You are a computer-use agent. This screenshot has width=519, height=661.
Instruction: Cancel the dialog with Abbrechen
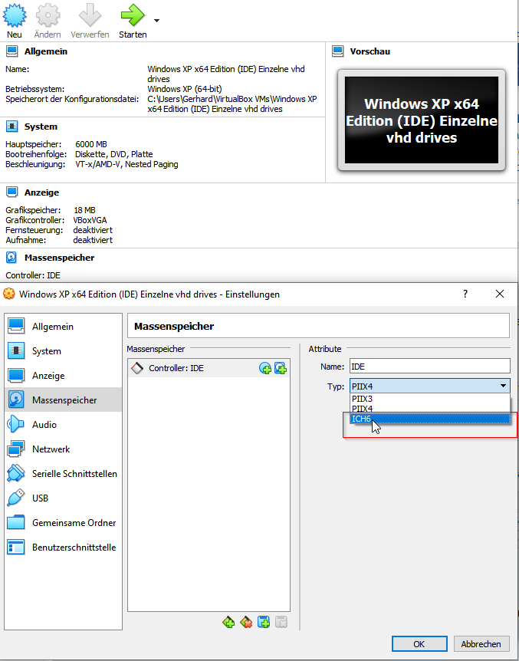point(481,643)
